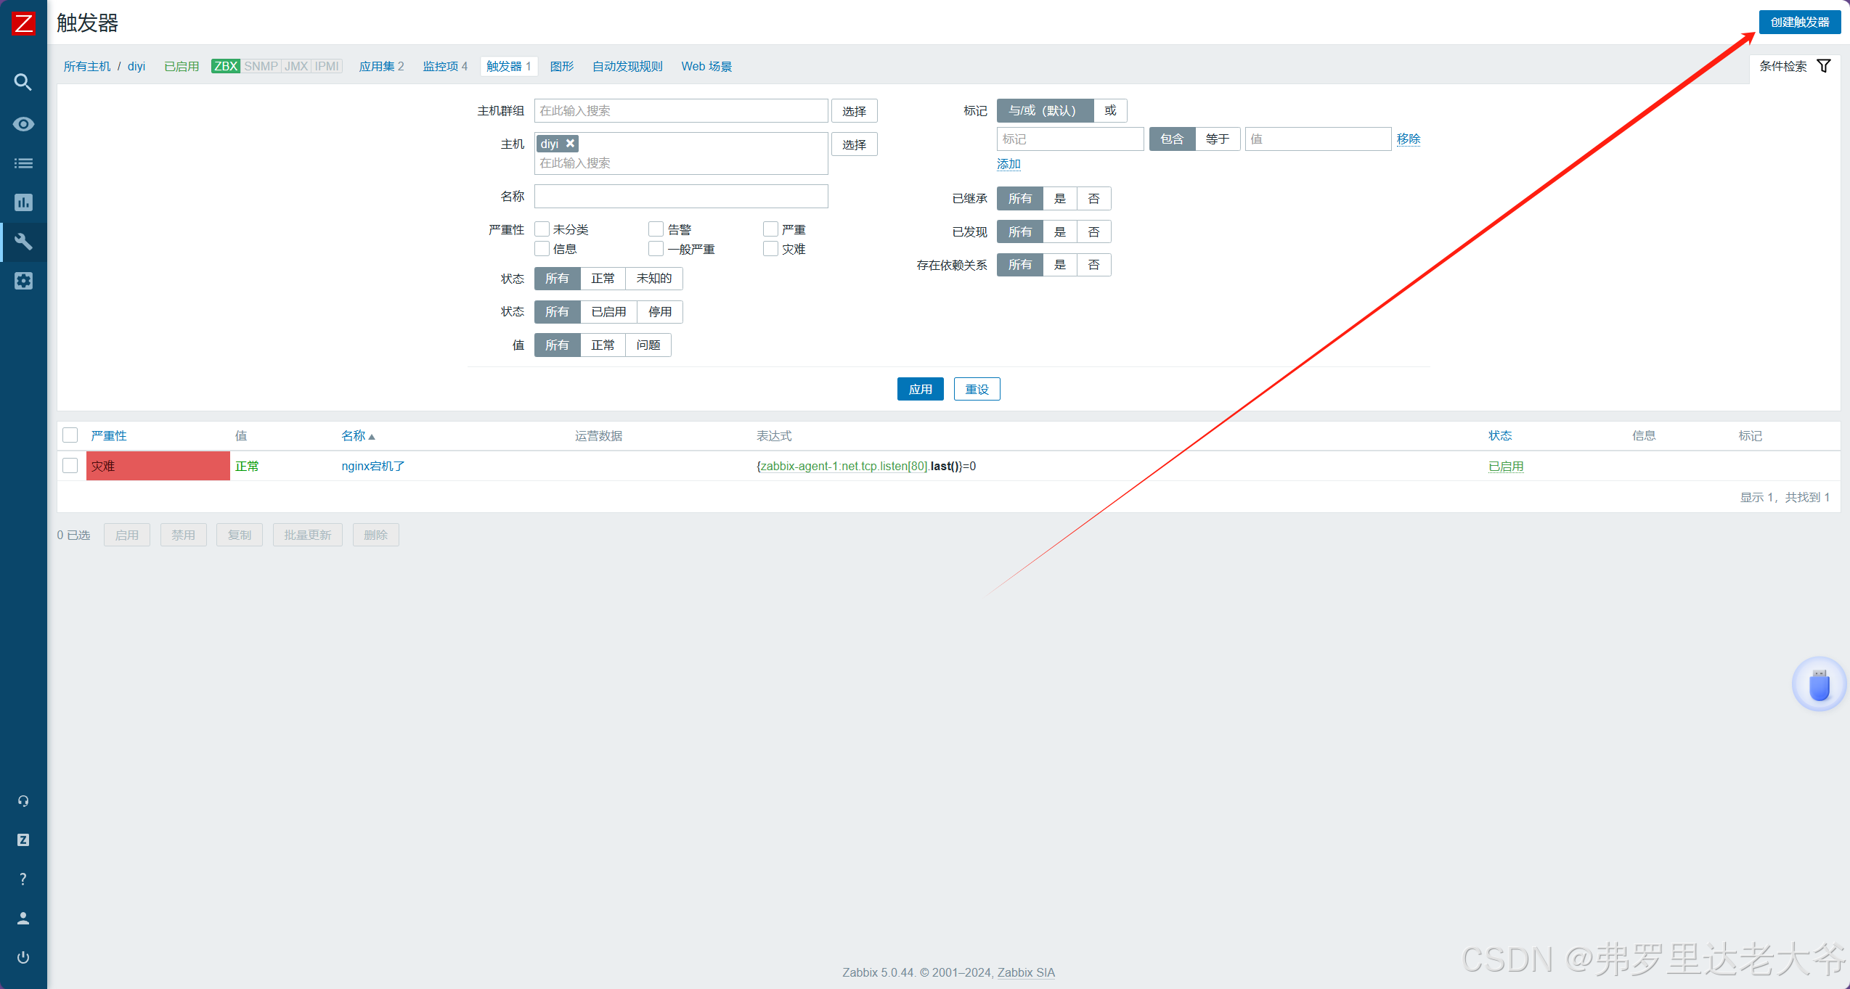Open the Configuration wrench icon menu

point(23,242)
